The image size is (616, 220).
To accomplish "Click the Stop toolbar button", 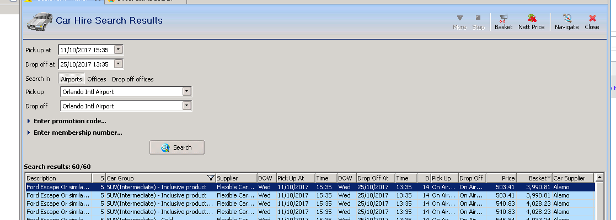I will 478,22.
